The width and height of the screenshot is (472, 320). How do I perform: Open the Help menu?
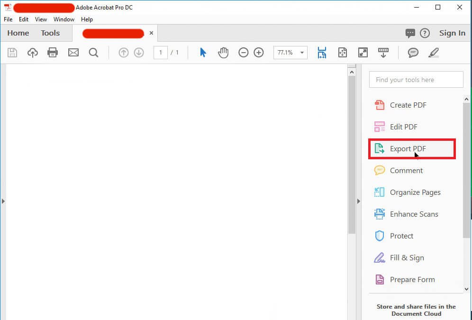[87, 19]
